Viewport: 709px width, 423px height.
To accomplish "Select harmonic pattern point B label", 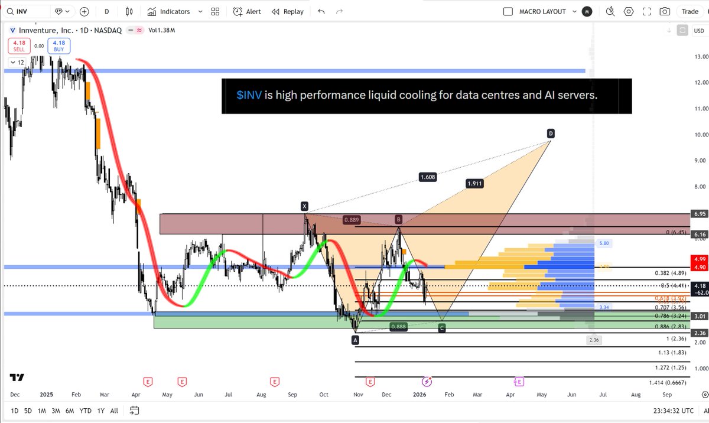I will coord(399,220).
